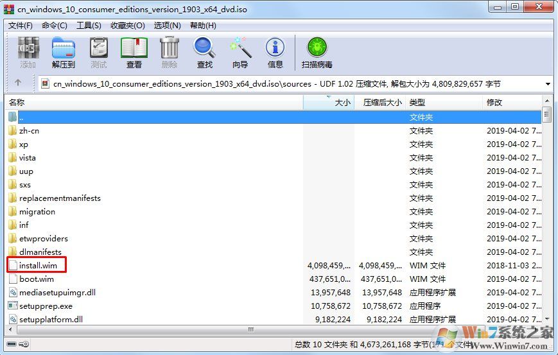Open the 选项(N) menu
Viewport: 558px width, 355px height.
click(167, 26)
